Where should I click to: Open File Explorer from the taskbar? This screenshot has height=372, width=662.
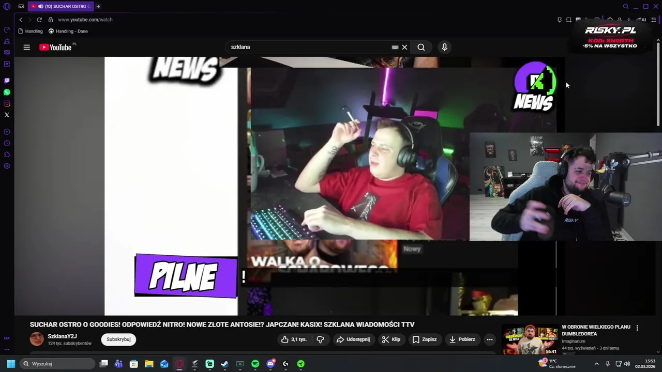[x=149, y=364]
